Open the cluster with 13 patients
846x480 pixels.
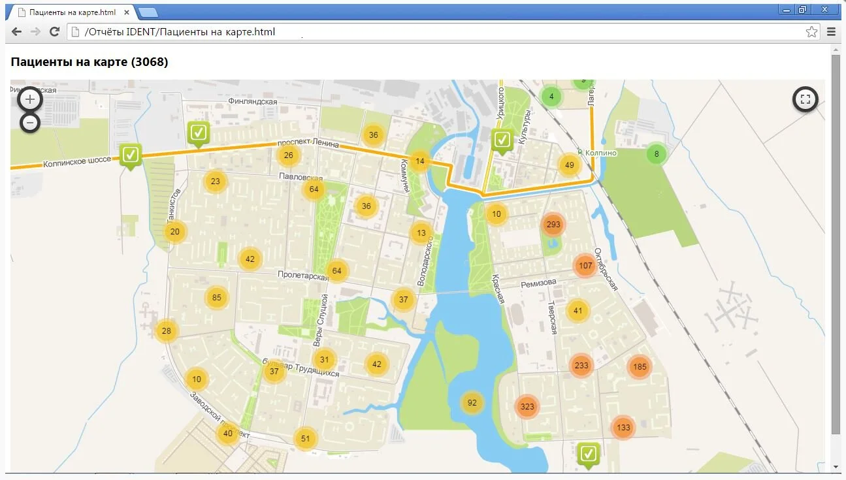pos(421,233)
